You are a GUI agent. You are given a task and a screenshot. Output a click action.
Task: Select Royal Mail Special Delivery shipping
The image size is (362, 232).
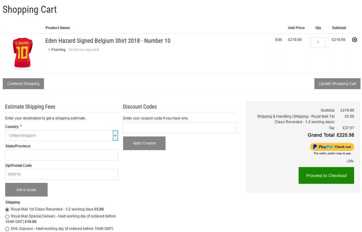[7, 217]
